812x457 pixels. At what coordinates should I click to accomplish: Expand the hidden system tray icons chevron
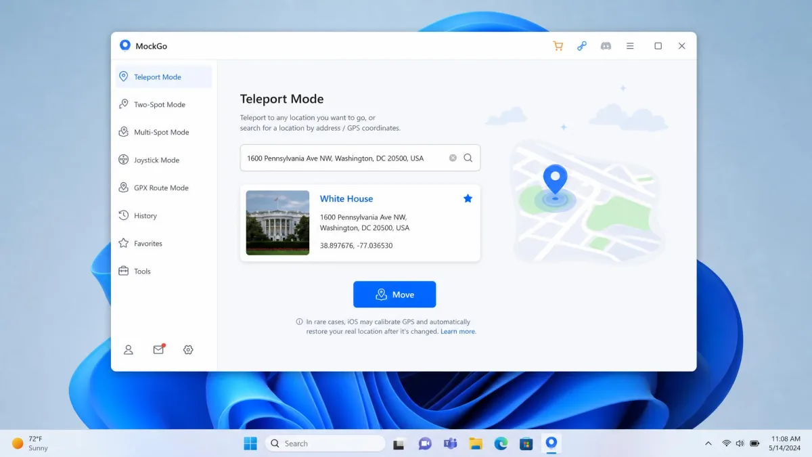708,443
